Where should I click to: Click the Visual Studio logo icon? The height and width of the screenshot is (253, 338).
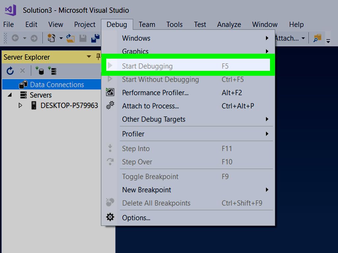pos(11,10)
